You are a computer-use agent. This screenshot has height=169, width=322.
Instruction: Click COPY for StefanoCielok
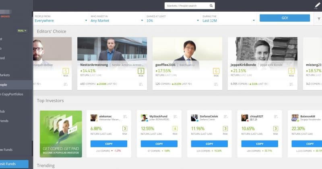[x=209, y=144]
